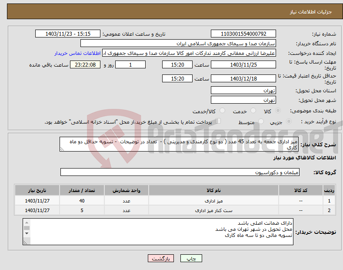Click the unit cell in the میز اداری row
This screenshot has height=270, width=343.
[x=127, y=200]
